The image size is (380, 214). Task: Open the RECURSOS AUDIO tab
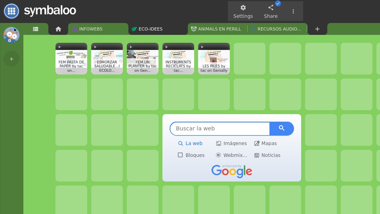(x=279, y=29)
